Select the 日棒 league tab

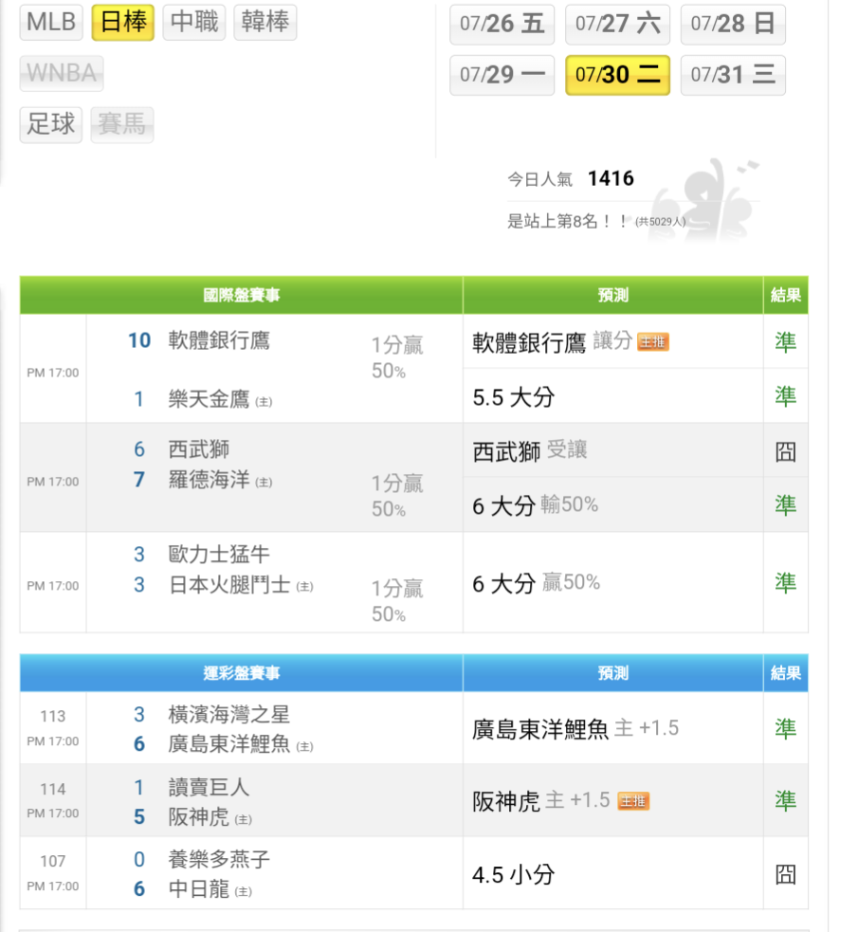tap(123, 23)
